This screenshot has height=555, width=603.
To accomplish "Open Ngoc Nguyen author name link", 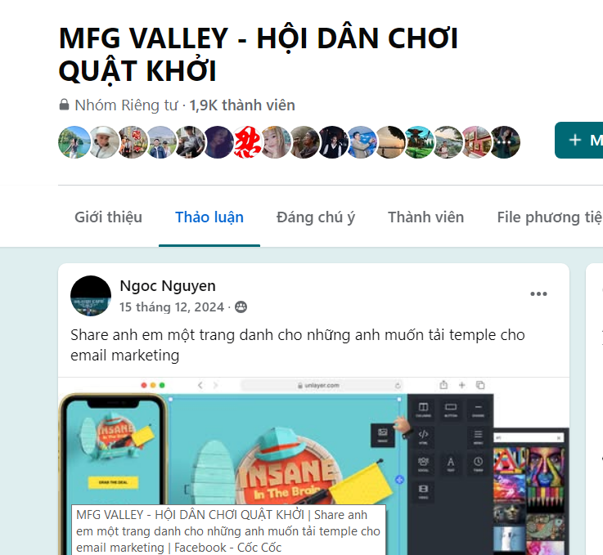I will pyautogui.click(x=168, y=286).
